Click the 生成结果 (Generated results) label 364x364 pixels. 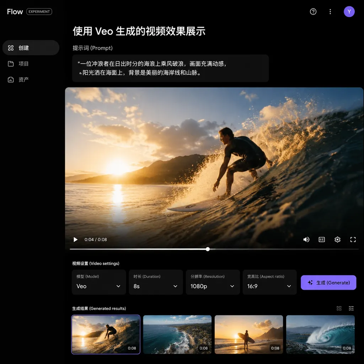[99, 309]
